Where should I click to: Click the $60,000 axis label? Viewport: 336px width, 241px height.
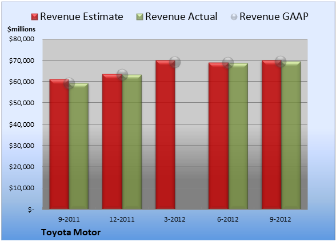(x=22, y=82)
